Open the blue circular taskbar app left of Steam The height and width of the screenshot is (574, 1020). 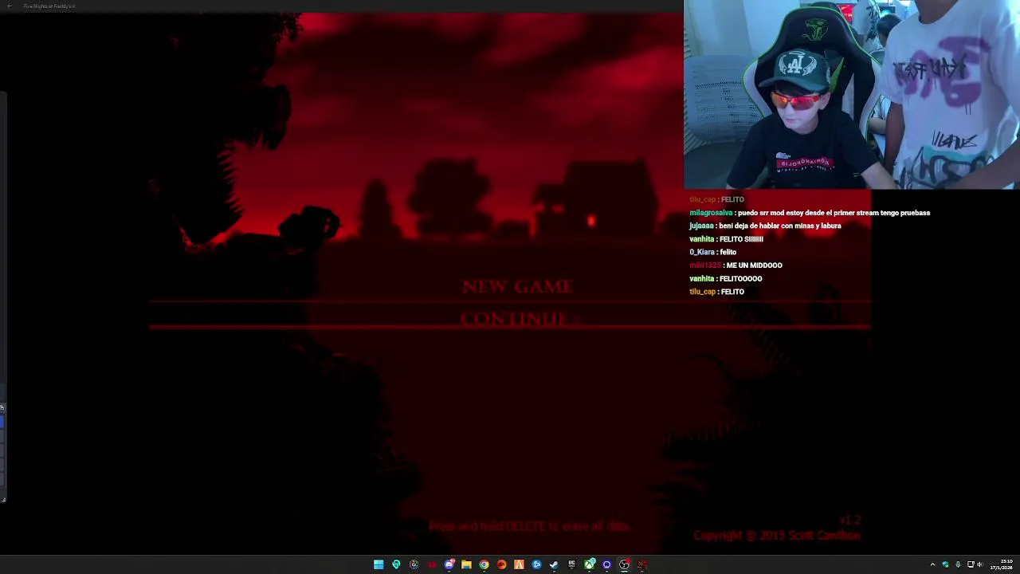click(x=536, y=564)
